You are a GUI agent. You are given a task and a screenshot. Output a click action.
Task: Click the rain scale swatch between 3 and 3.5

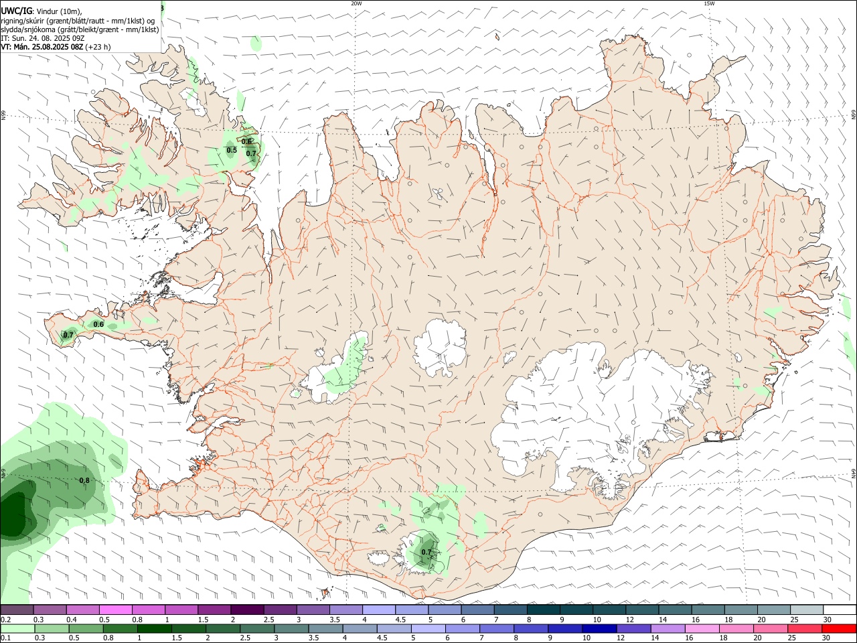pos(291,628)
